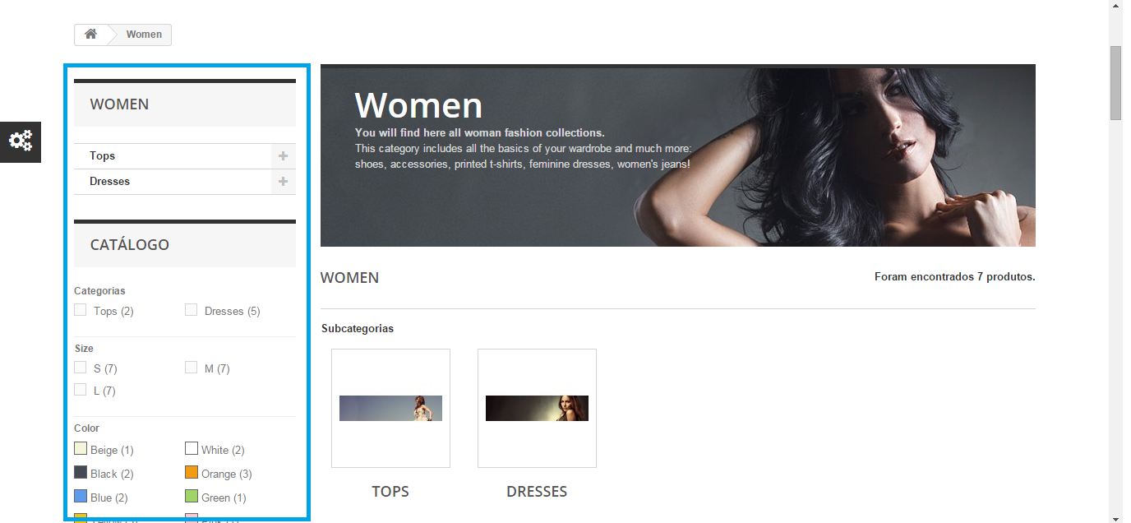Click the DRESSES subcategory title link
The height and width of the screenshot is (523, 1131).
pos(537,492)
